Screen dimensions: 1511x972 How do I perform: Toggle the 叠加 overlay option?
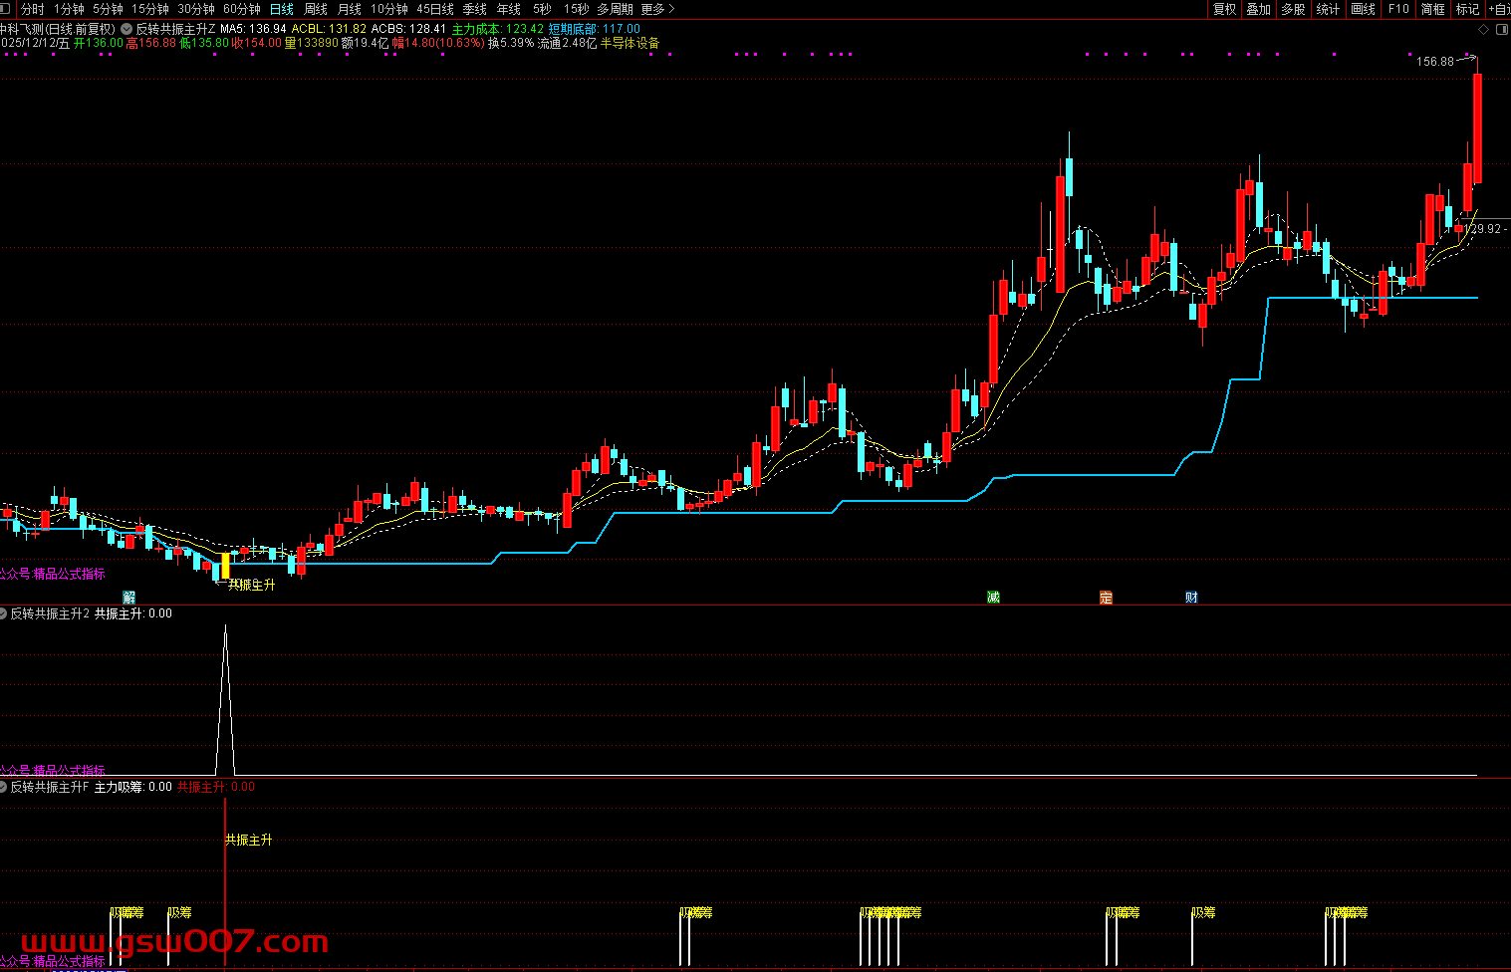click(x=1258, y=9)
